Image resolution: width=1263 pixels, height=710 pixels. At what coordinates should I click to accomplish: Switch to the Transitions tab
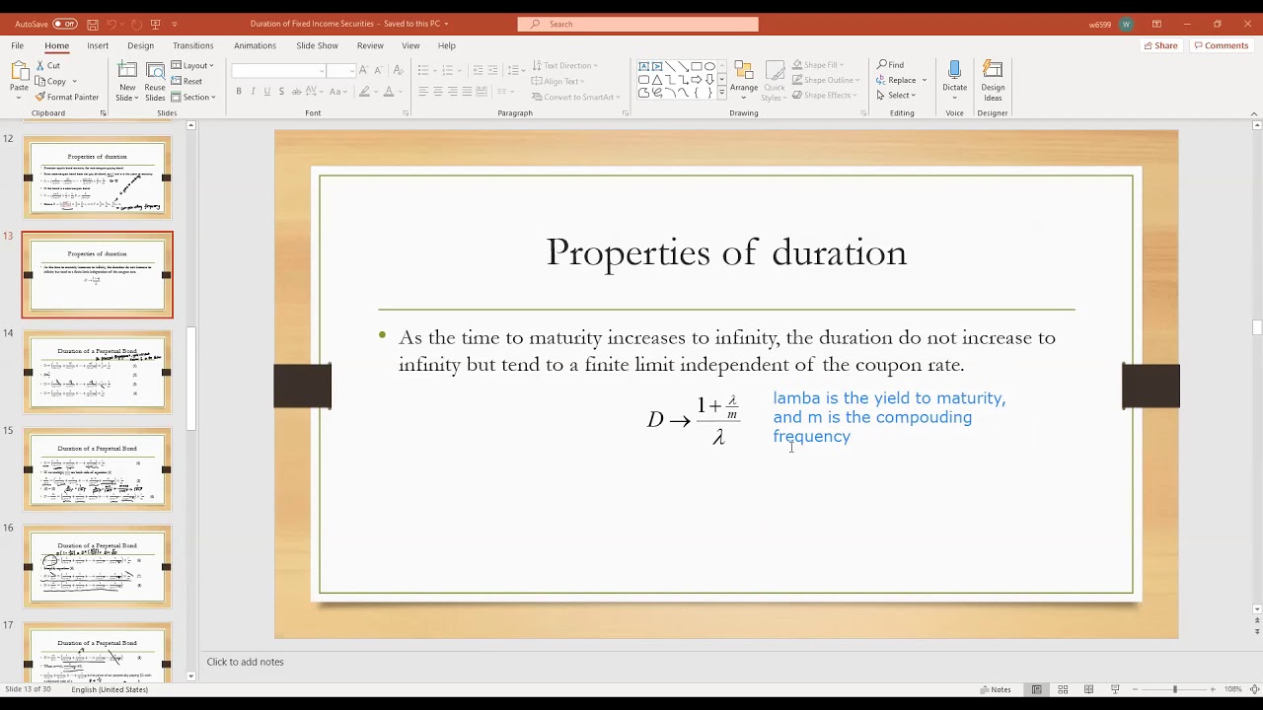point(192,45)
